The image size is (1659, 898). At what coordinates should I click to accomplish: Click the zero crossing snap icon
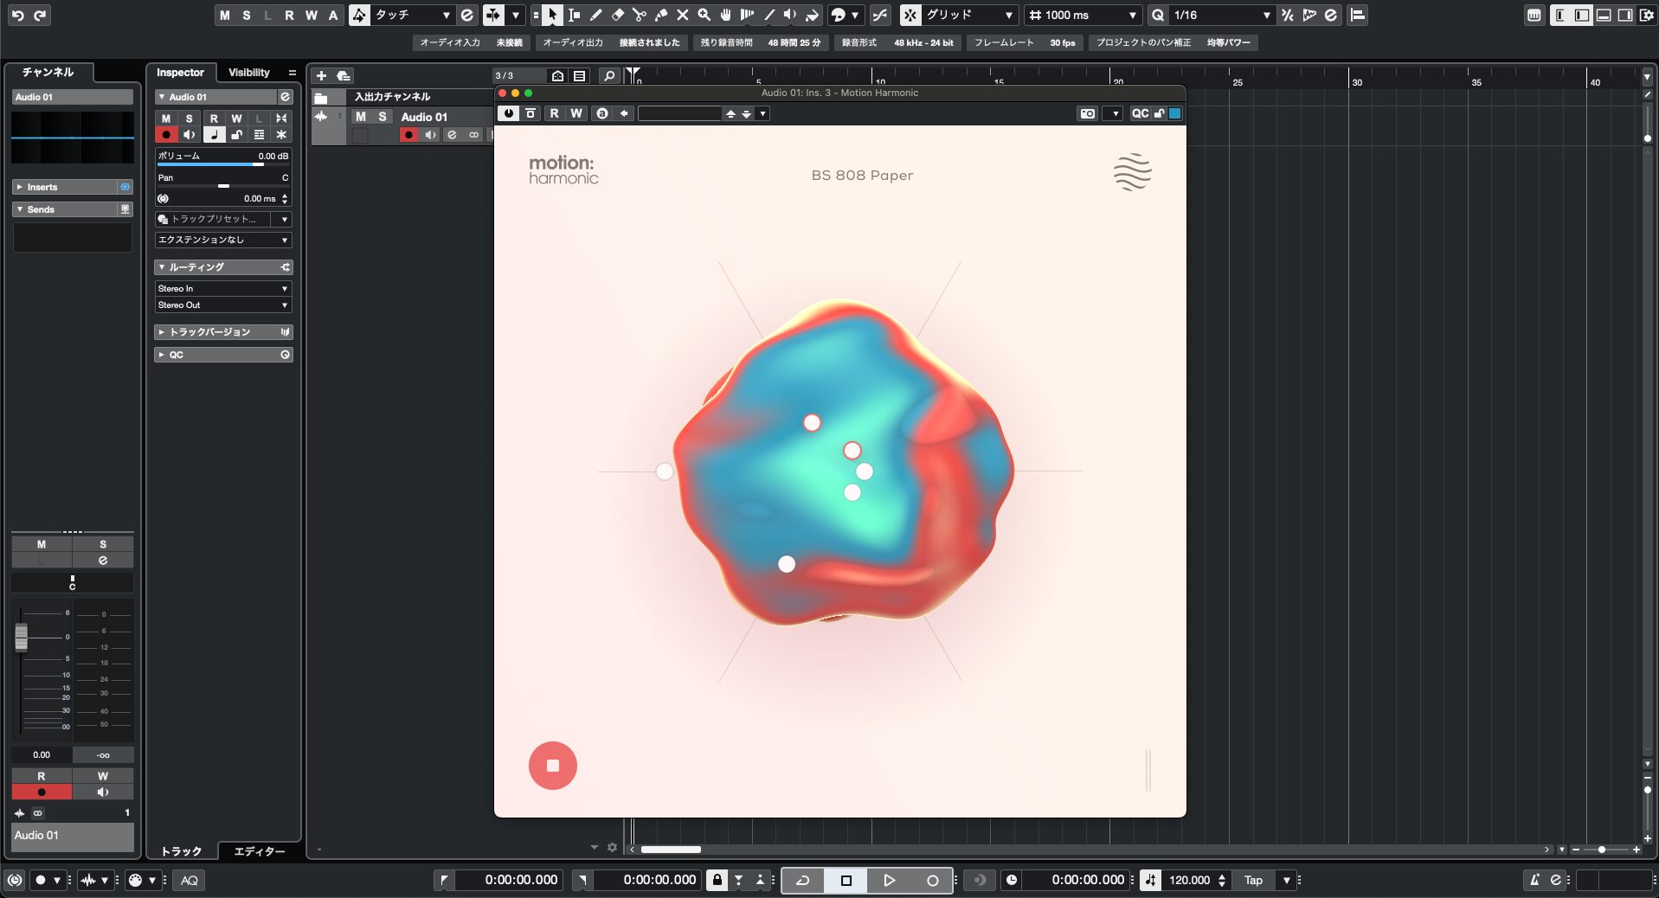pyautogui.click(x=880, y=15)
